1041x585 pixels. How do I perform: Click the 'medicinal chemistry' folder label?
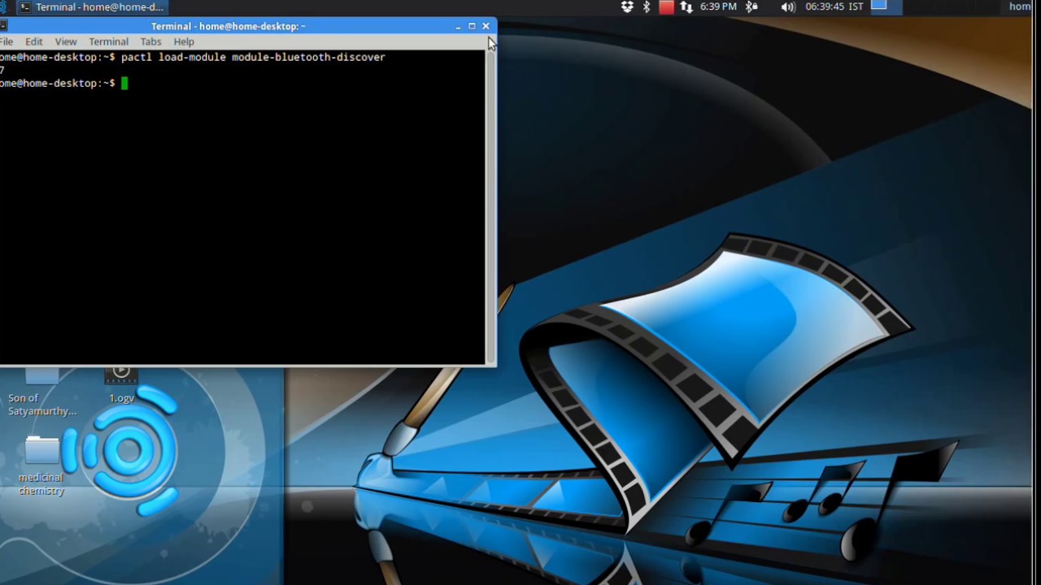(41, 484)
